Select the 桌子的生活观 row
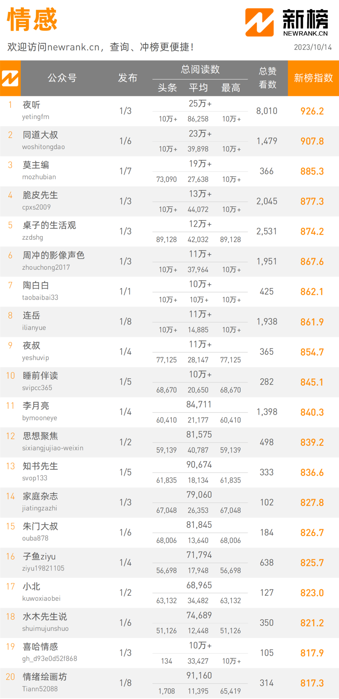The width and height of the screenshot is (339, 699). [x=169, y=231]
